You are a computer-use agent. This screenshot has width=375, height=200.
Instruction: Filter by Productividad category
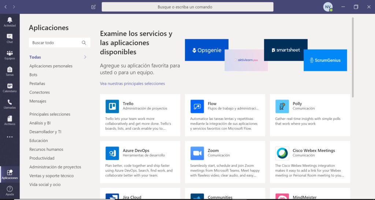[42, 158]
